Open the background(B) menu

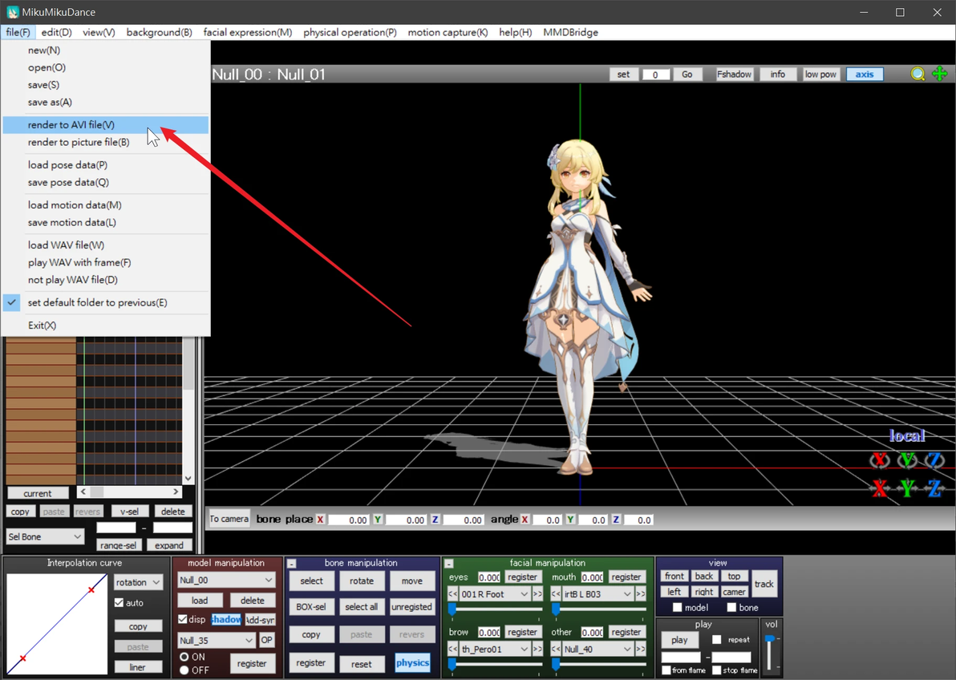(x=159, y=32)
